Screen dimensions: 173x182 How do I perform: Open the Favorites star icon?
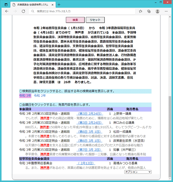pos(141,11)
